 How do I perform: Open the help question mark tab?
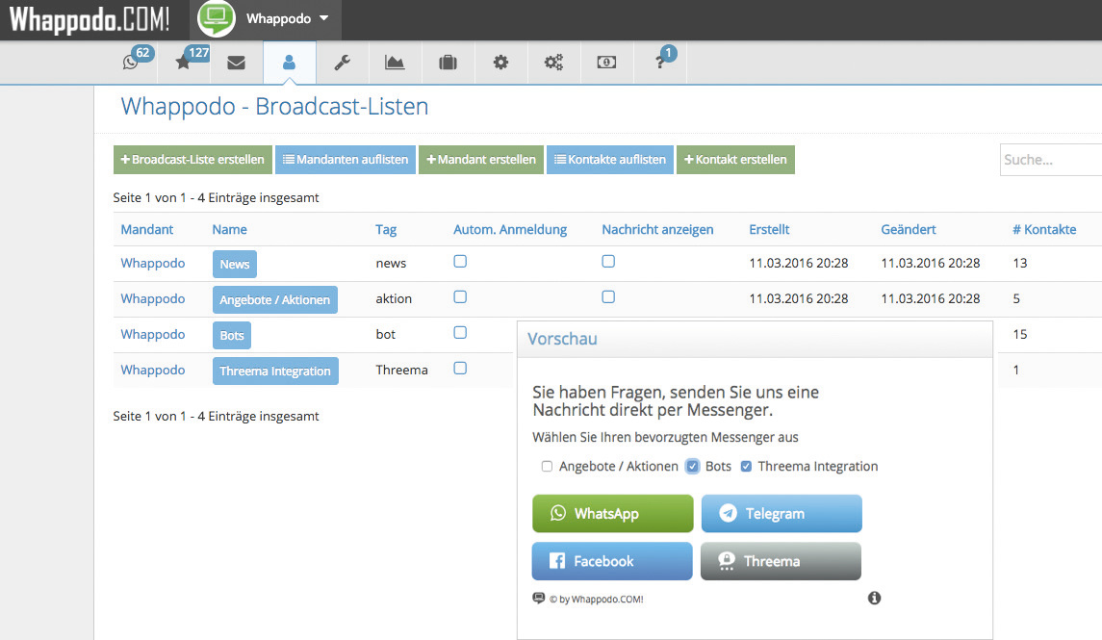click(x=660, y=63)
